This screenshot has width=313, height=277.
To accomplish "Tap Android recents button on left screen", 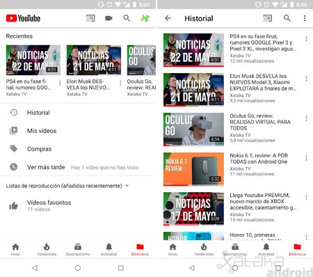I will (x=121, y=268).
